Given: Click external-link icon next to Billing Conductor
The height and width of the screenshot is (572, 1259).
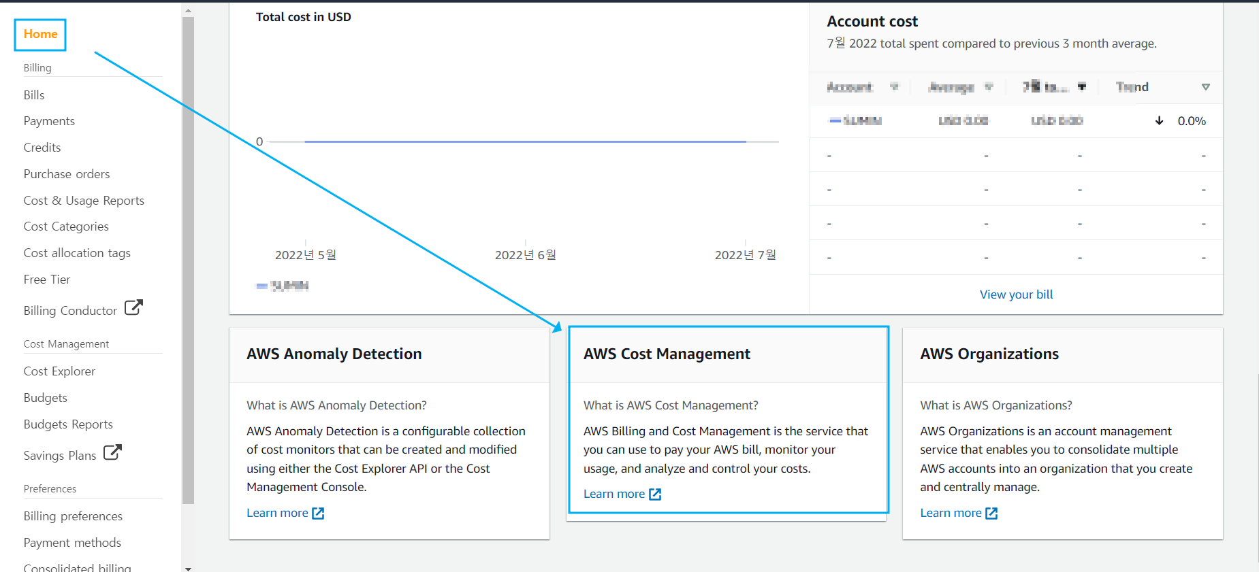Looking at the screenshot, I should (x=133, y=307).
